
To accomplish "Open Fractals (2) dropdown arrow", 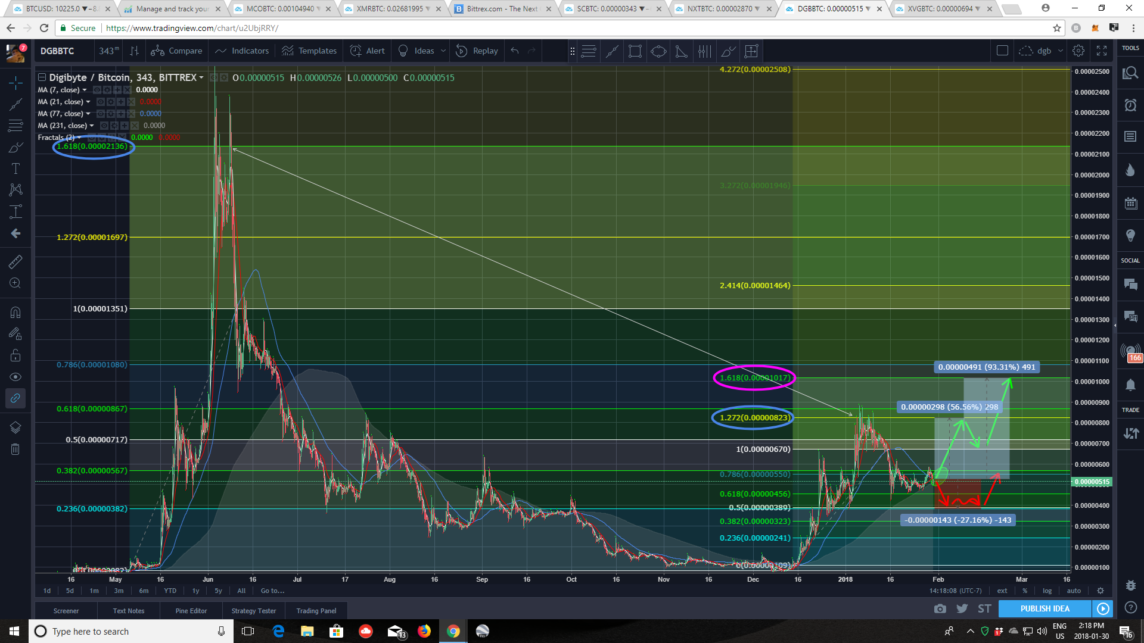I will point(79,138).
